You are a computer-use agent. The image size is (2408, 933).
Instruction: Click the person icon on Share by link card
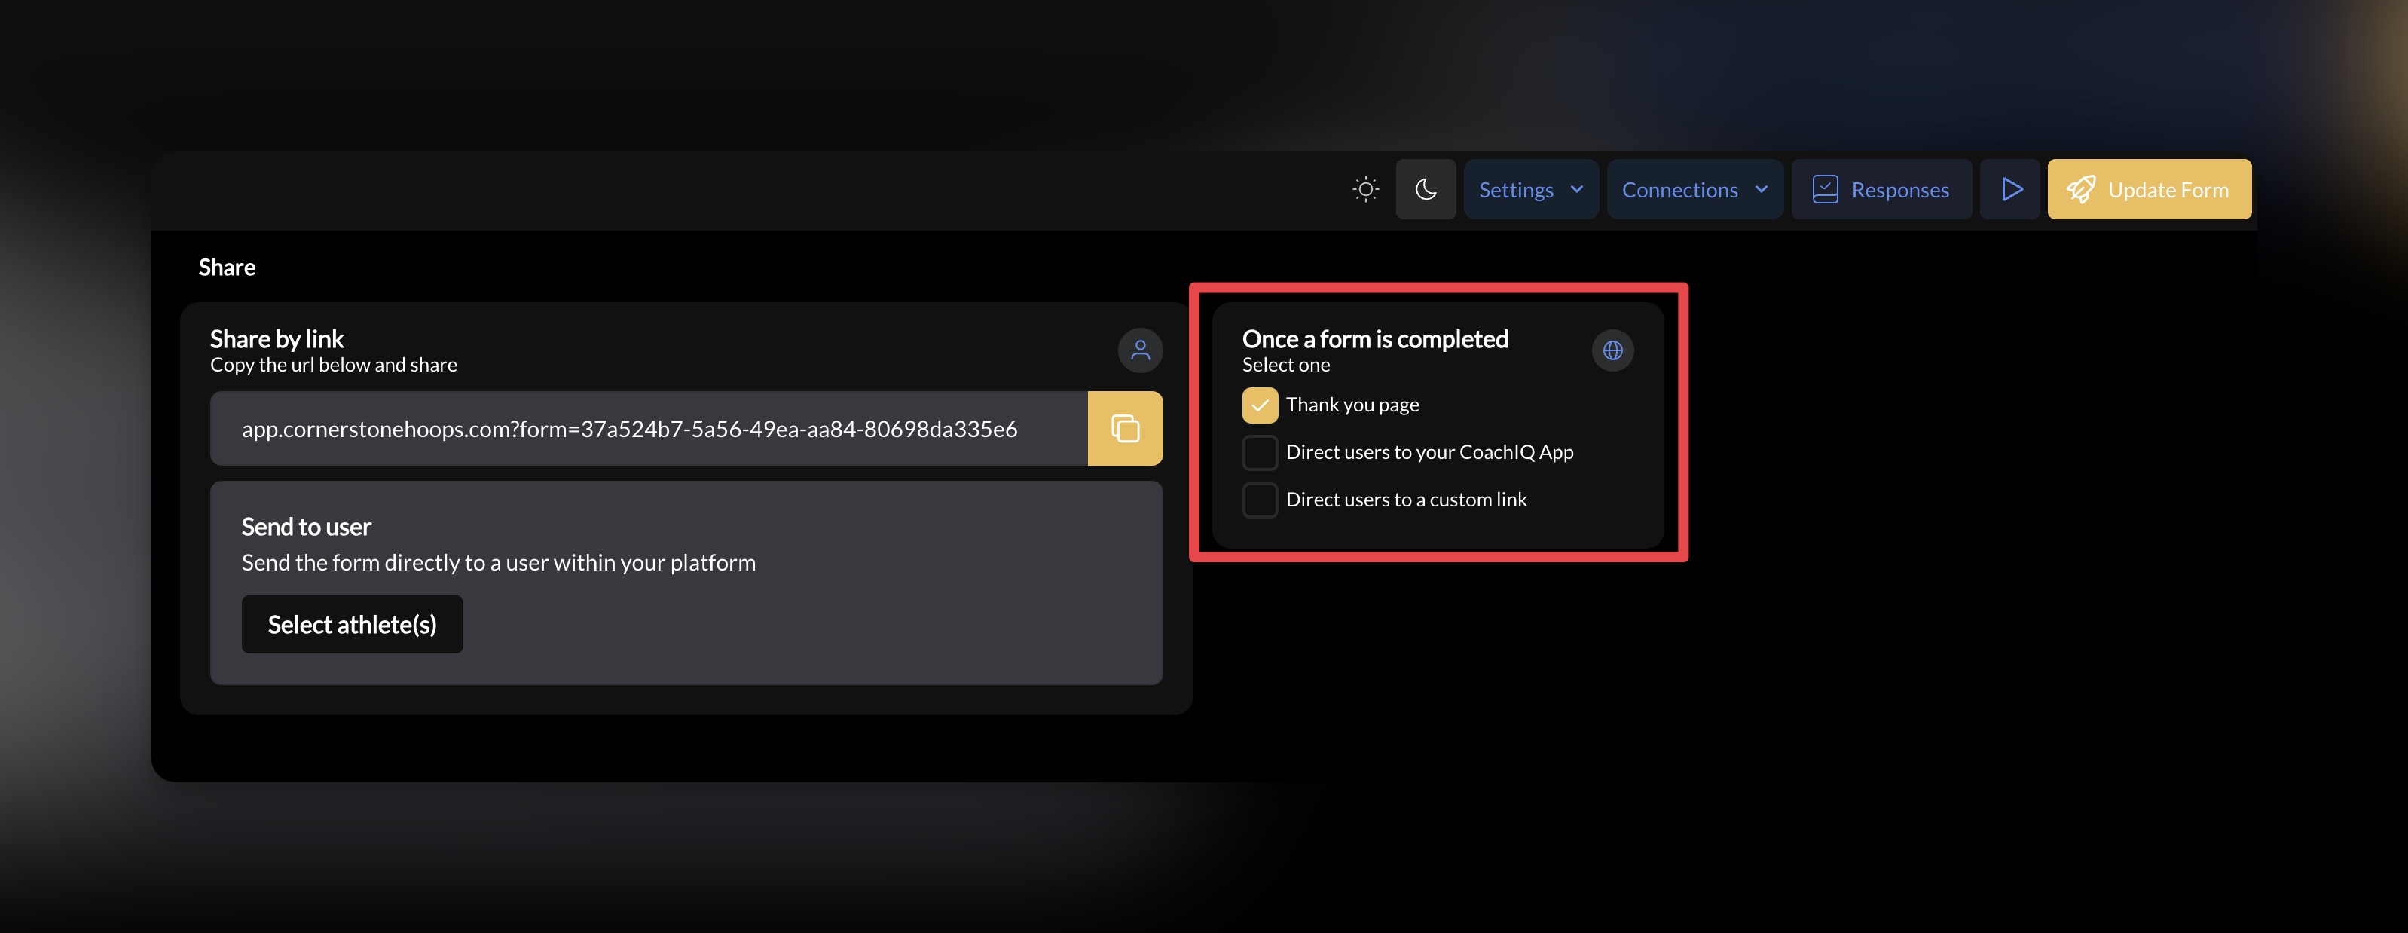[1141, 350]
